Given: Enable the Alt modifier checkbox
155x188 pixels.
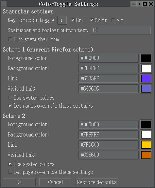Looking at the screenshot, I should (x=113, y=20).
